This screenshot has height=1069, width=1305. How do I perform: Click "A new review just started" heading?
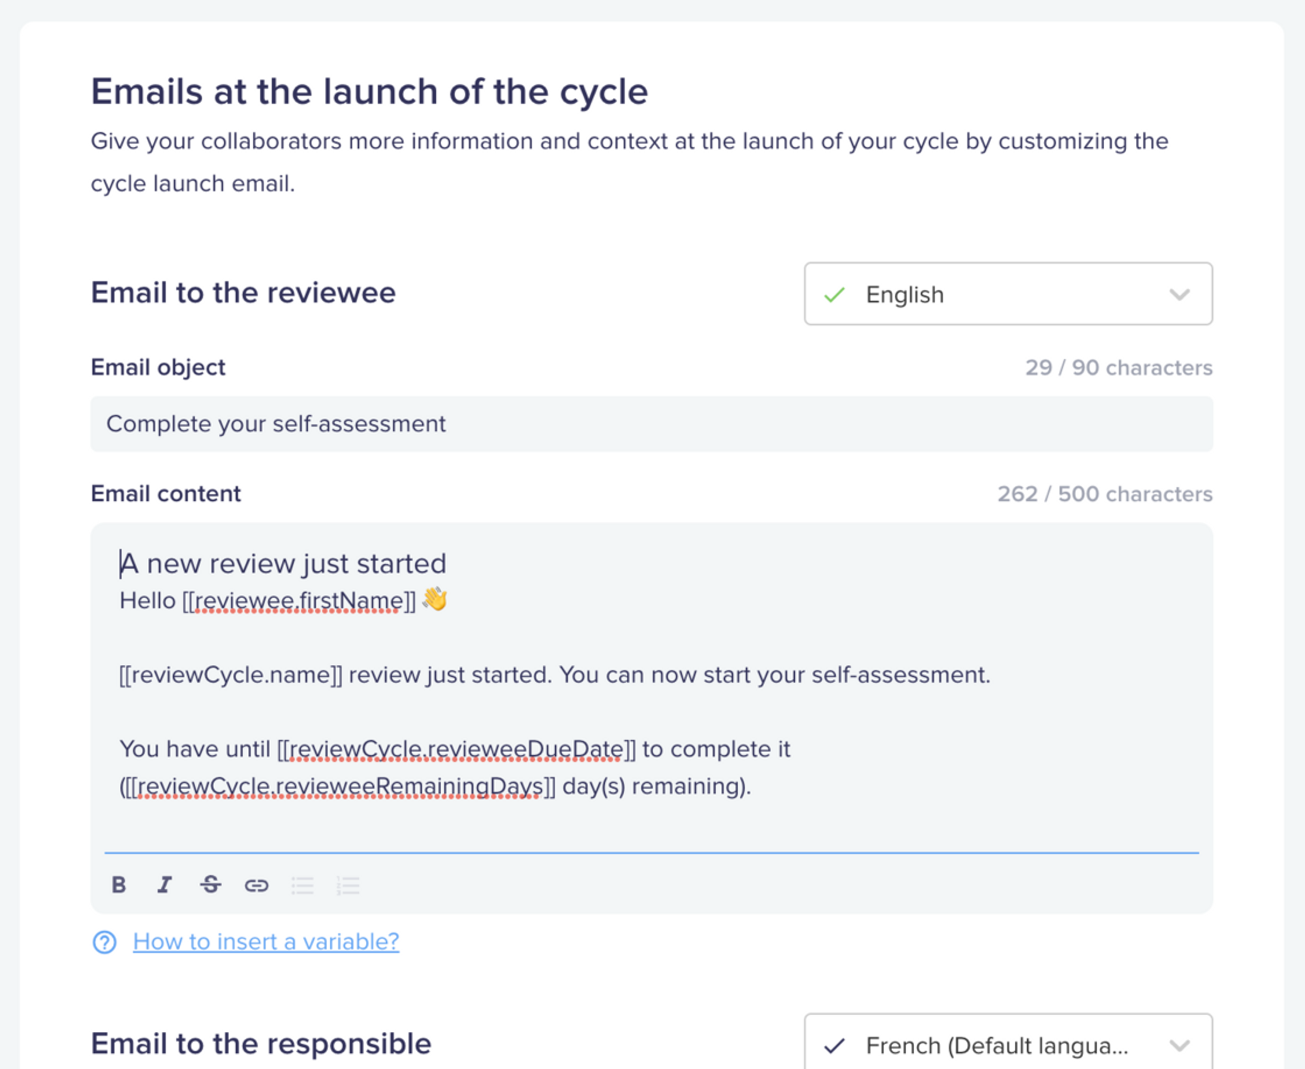[x=283, y=564]
